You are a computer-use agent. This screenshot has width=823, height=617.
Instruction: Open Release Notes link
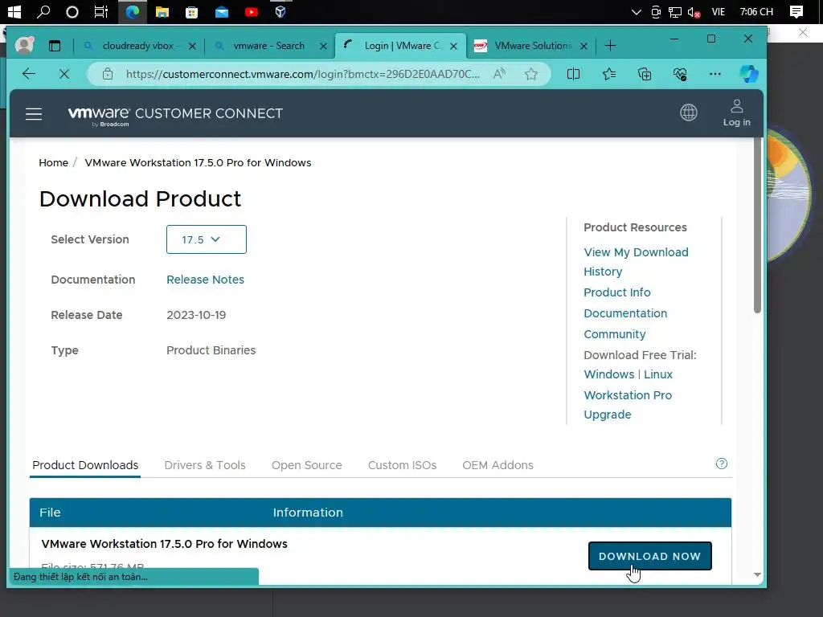(205, 280)
